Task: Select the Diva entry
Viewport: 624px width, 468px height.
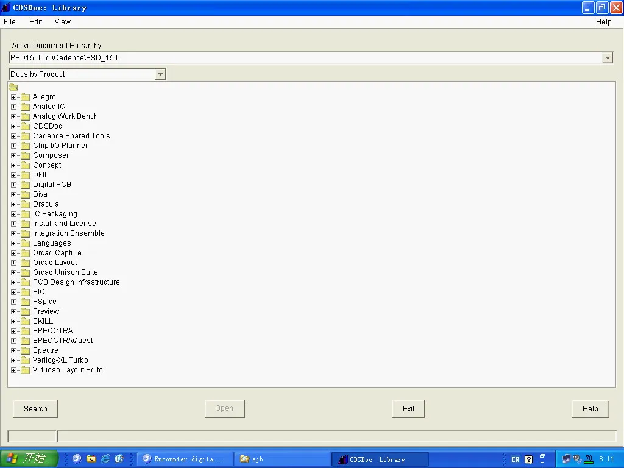Action: 40,194
